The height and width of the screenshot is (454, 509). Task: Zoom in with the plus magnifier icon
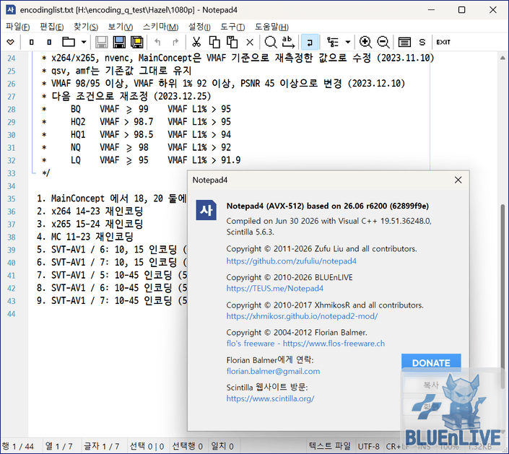(x=365, y=42)
